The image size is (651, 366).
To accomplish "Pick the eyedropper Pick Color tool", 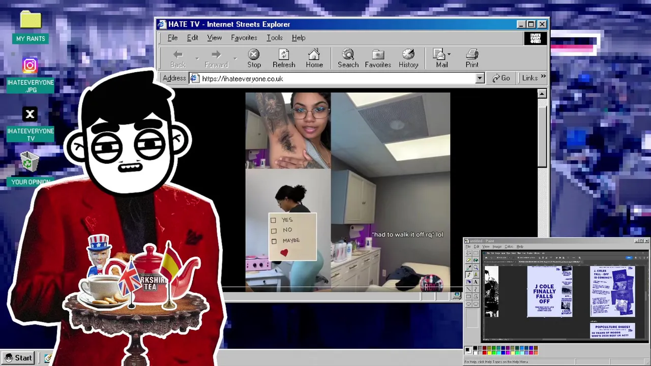I will coord(468,267).
